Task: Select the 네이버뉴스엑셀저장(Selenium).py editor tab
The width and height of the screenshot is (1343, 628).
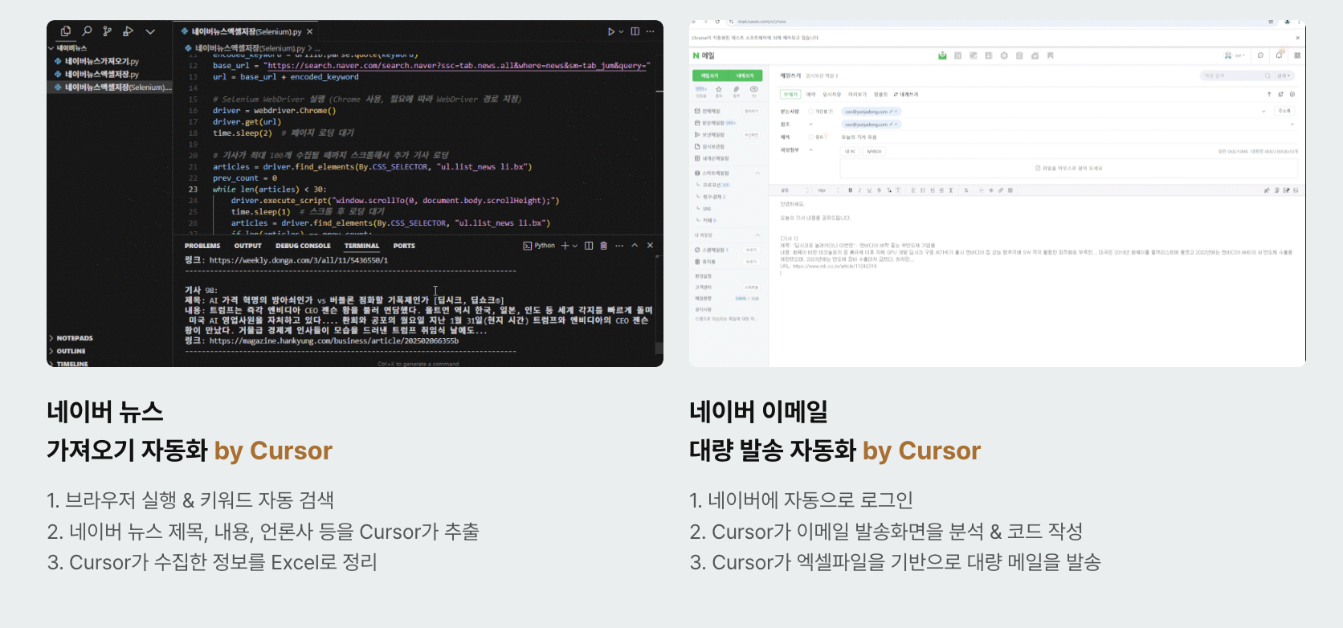Action: pos(247,31)
